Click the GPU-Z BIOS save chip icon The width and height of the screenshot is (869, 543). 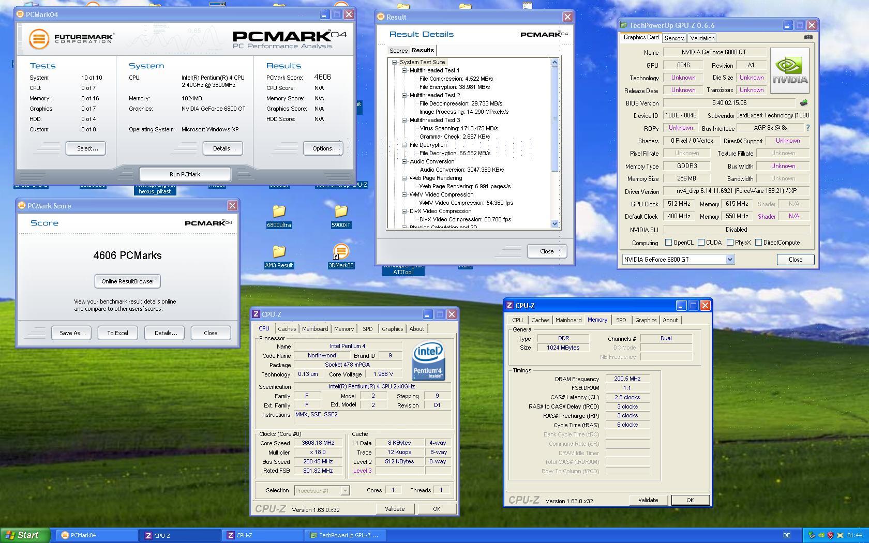[x=803, y=103]
